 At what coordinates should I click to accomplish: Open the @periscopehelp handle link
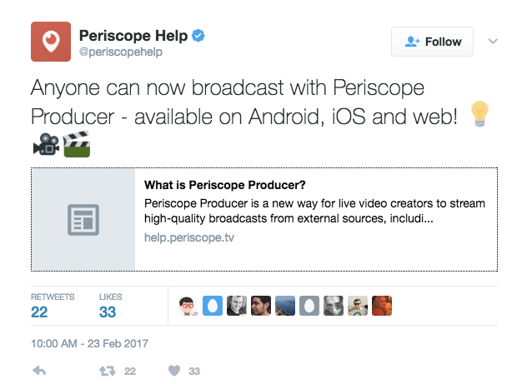121,52
